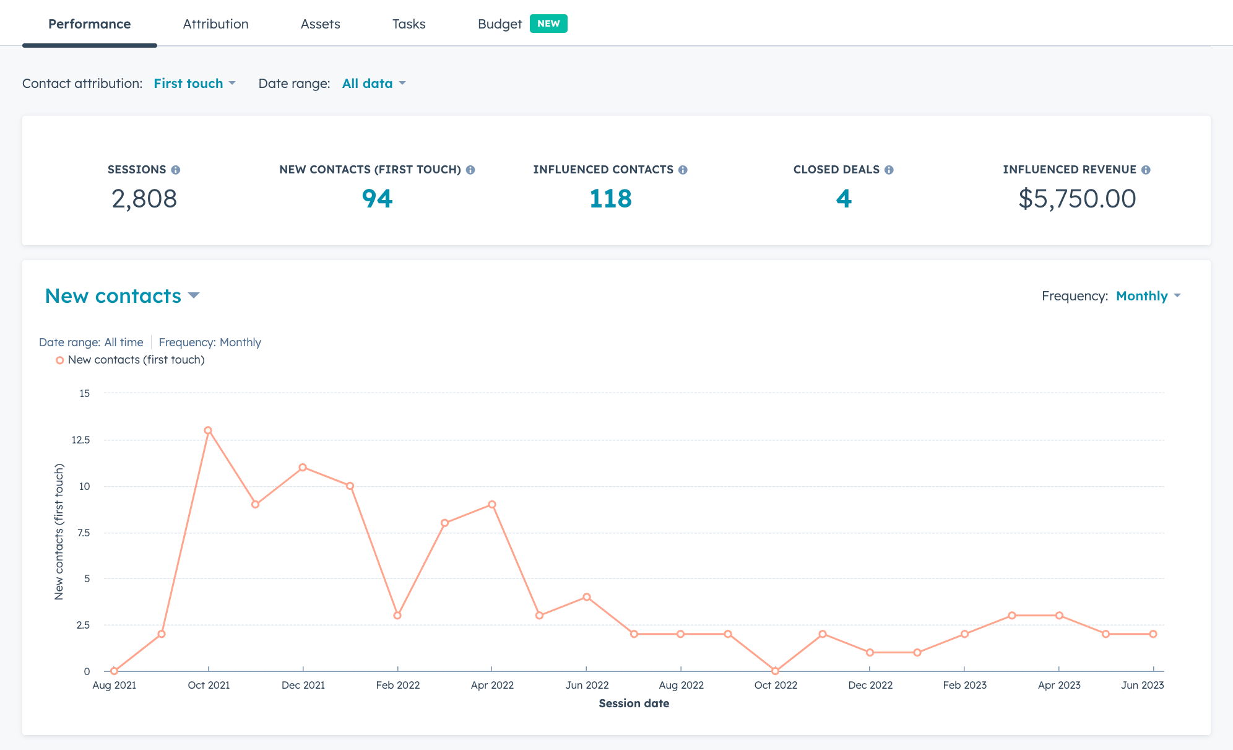Switch to the Attribution tab
Viewport: 1233px width, 750px height.
click(215, 24)
